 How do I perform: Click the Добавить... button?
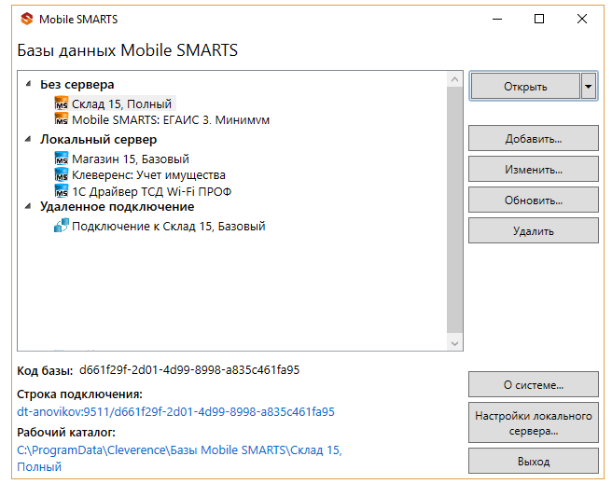pyautogui.click(x=533, y=138)
